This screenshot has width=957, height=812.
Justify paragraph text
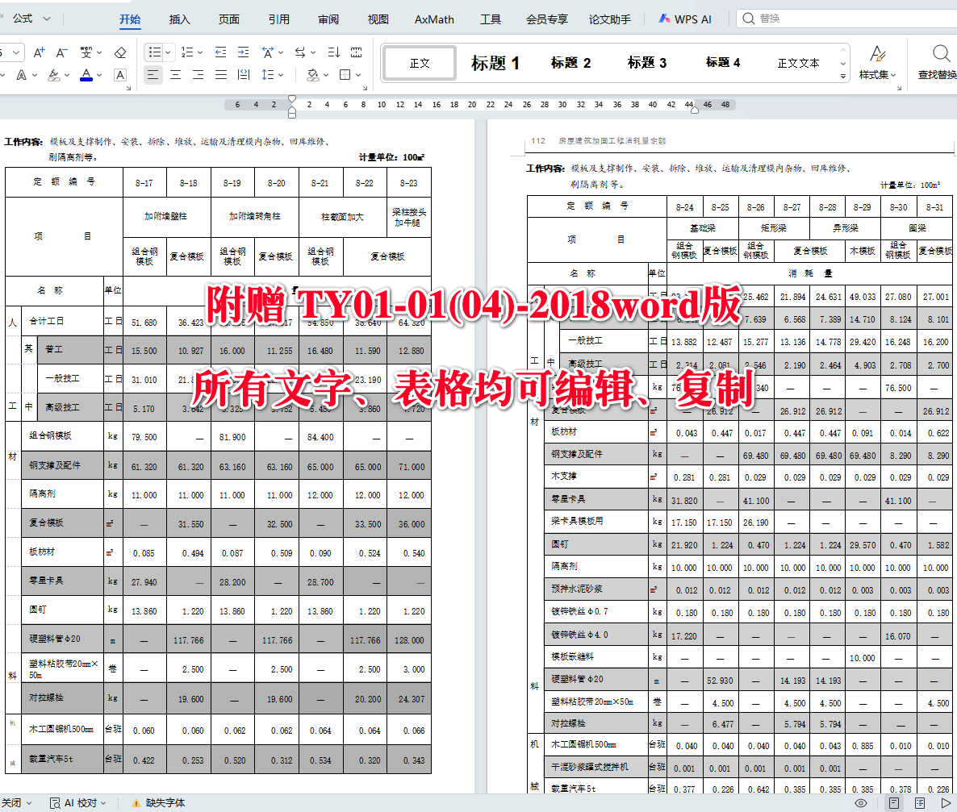coord(221,74)
